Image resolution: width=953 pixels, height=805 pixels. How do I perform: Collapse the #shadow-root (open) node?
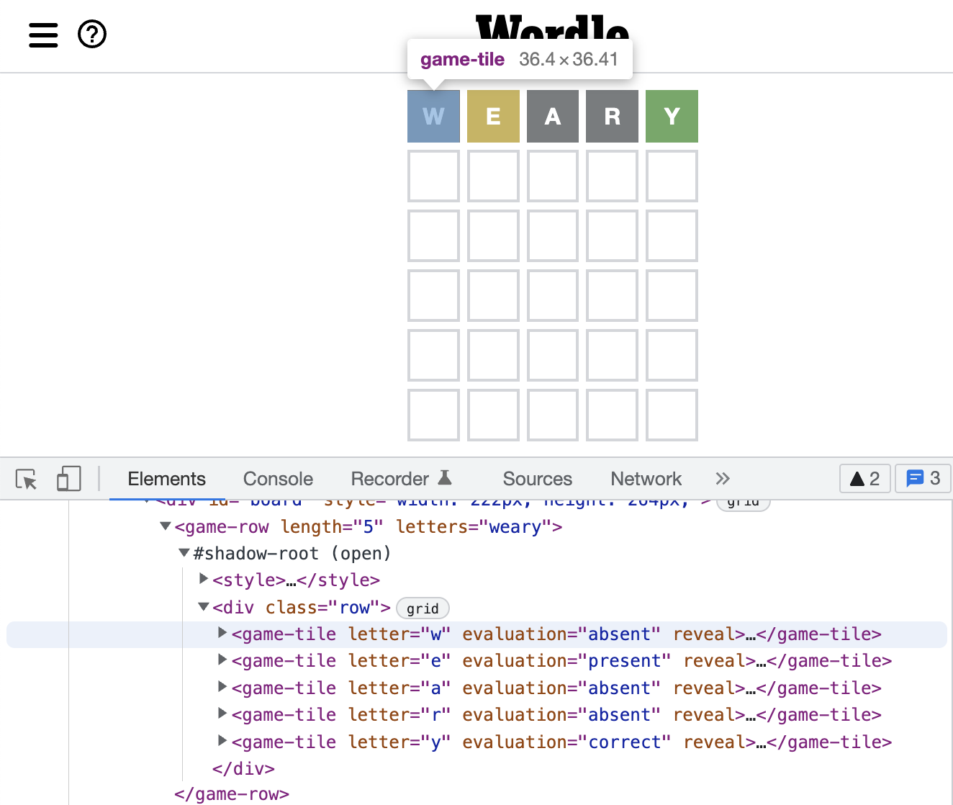coord(184,553)
